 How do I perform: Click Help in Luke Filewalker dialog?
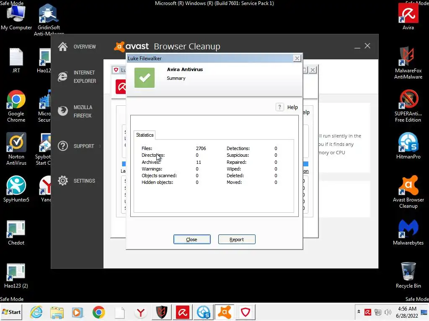point(292,107)
